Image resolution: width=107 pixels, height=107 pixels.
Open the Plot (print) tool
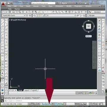tap(13, 12)
